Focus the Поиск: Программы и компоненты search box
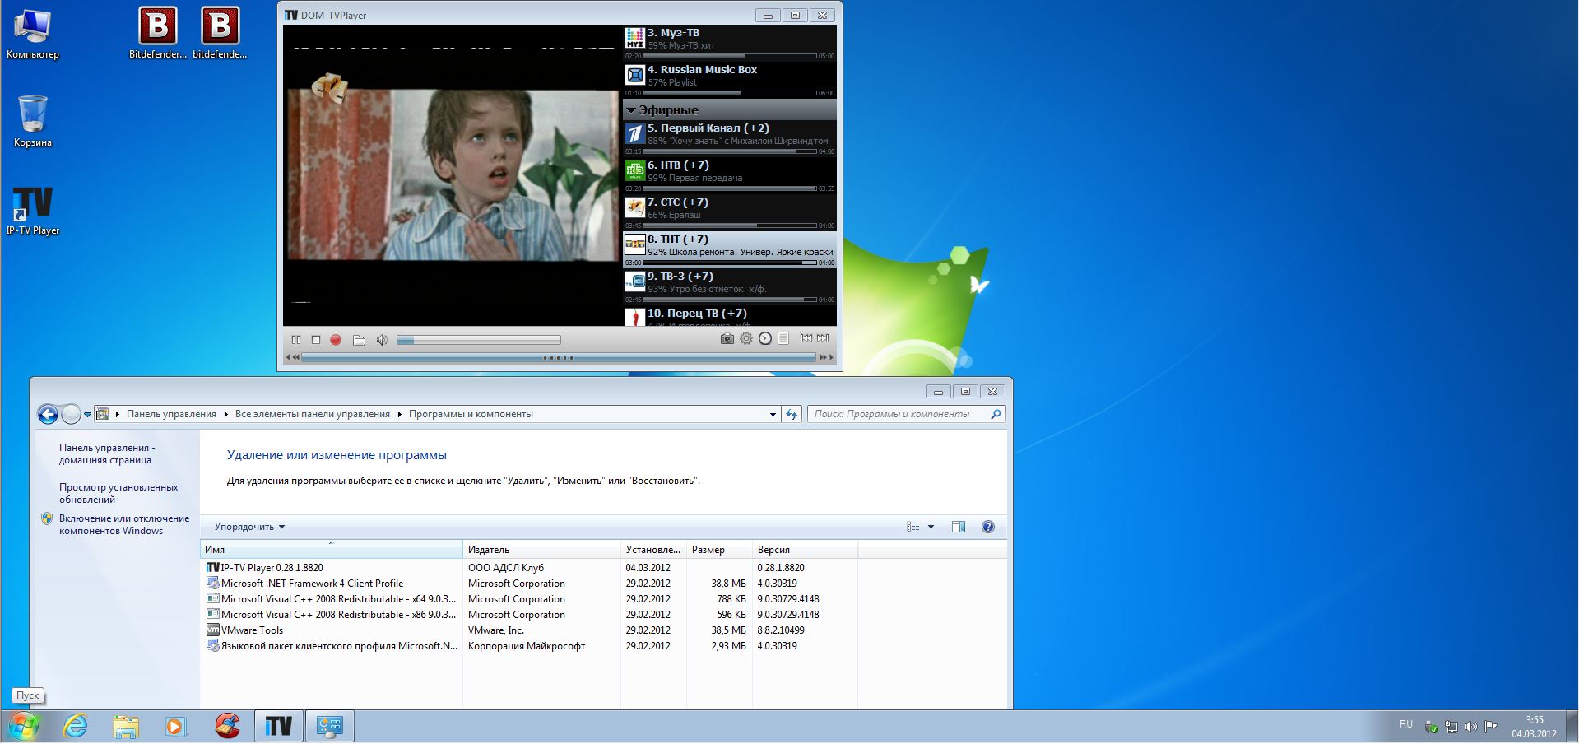The height and width of the screenshot is (744, 1579). 907,414
